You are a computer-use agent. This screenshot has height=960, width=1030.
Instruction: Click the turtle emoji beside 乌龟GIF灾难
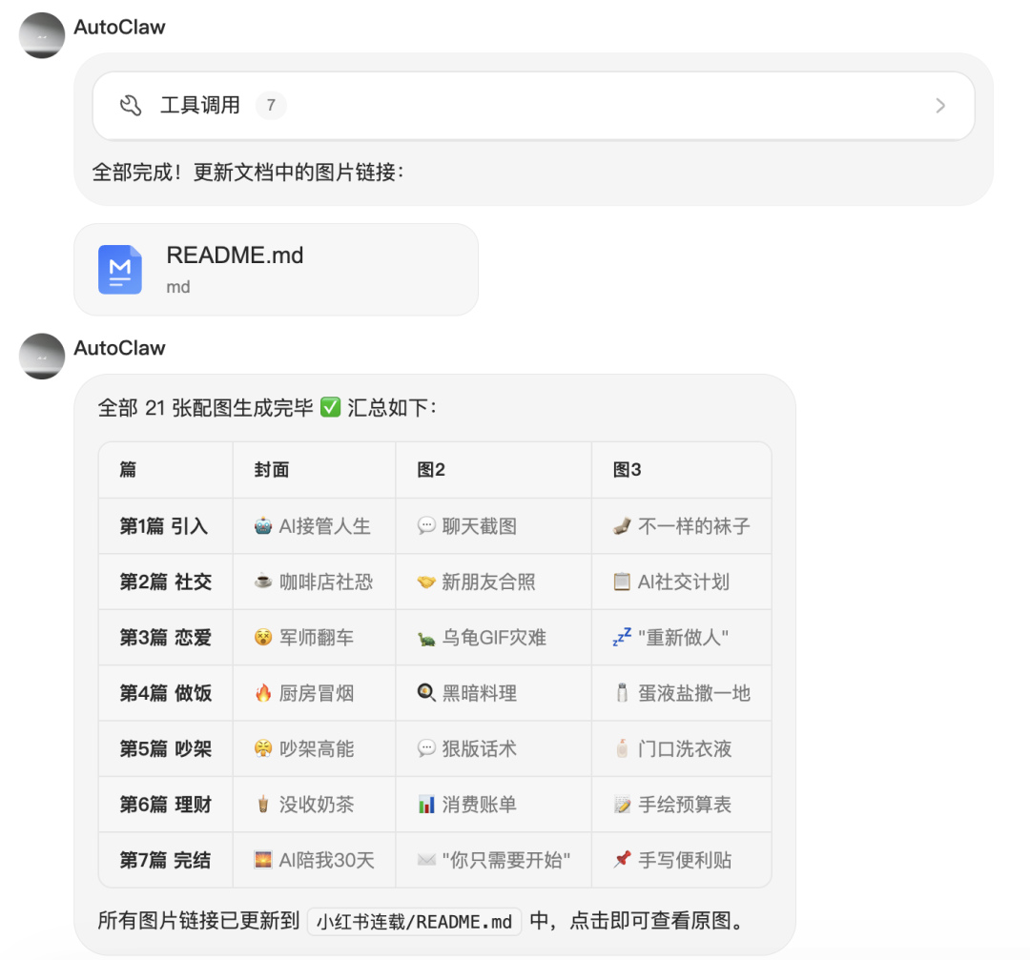point(426,638)
